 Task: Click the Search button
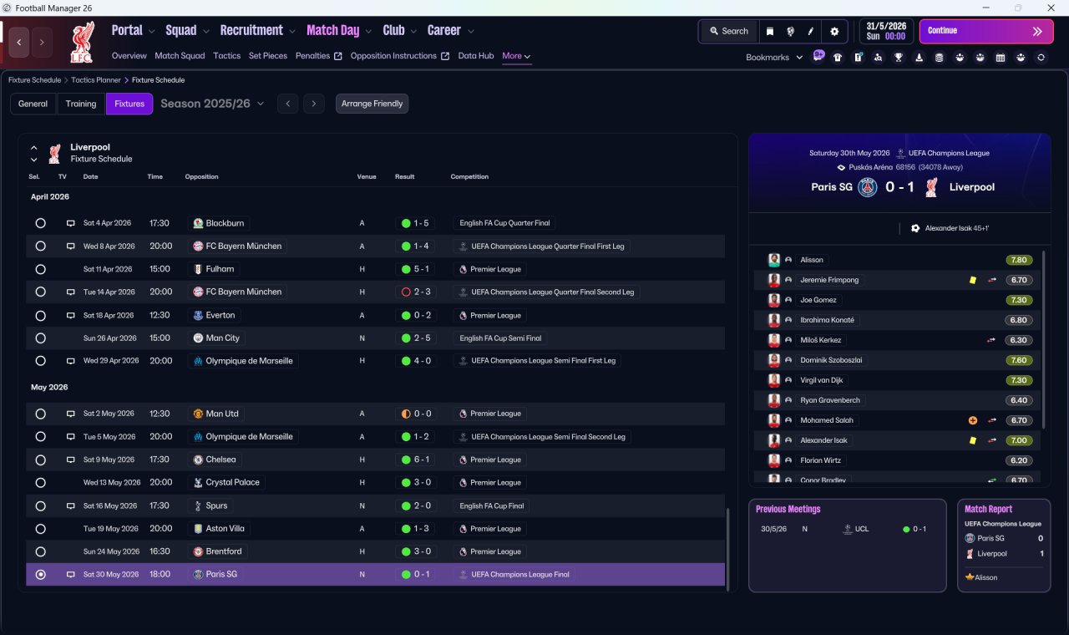(x=729, y=31)
